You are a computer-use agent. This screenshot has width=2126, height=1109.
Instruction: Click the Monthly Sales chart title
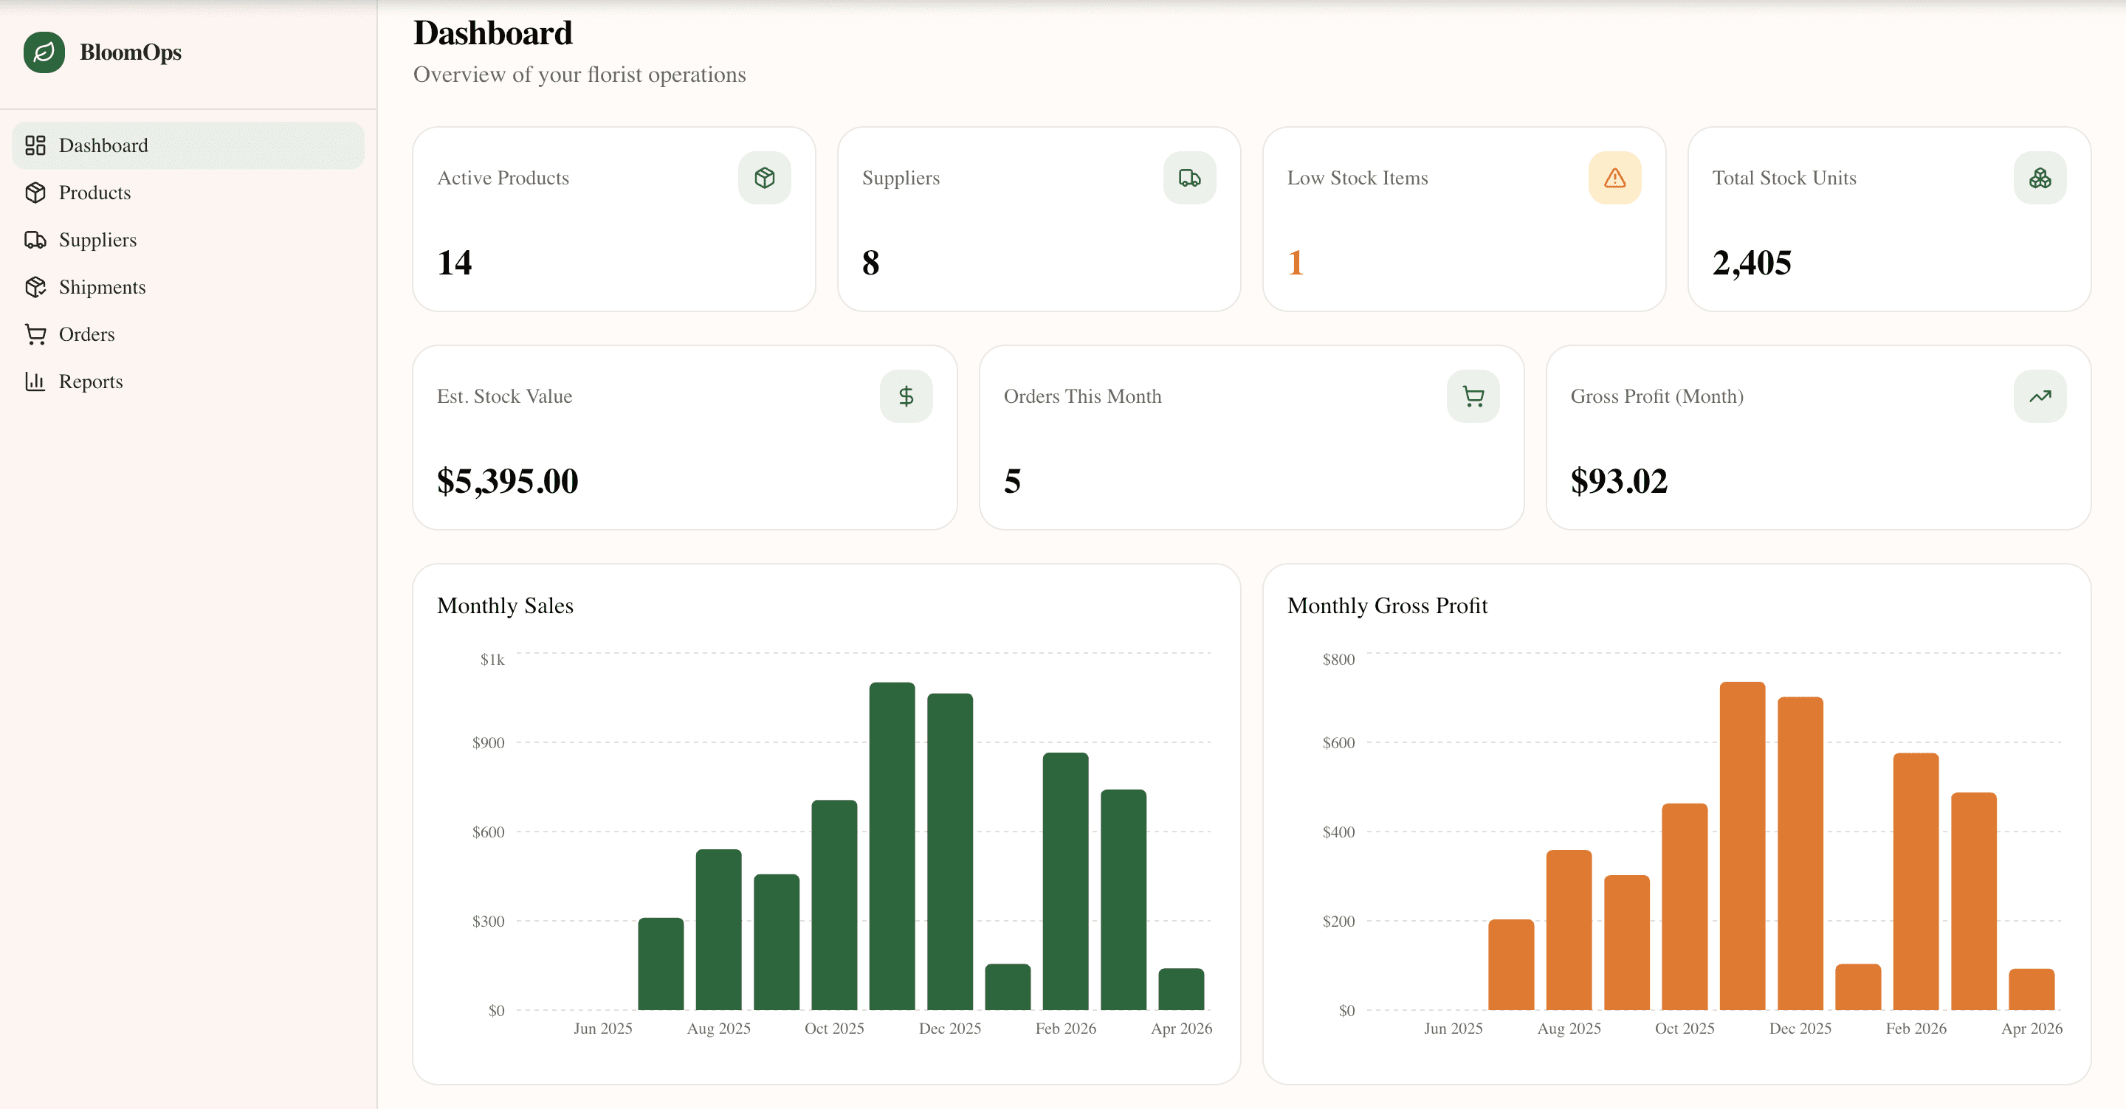click(x=505, y=605)
